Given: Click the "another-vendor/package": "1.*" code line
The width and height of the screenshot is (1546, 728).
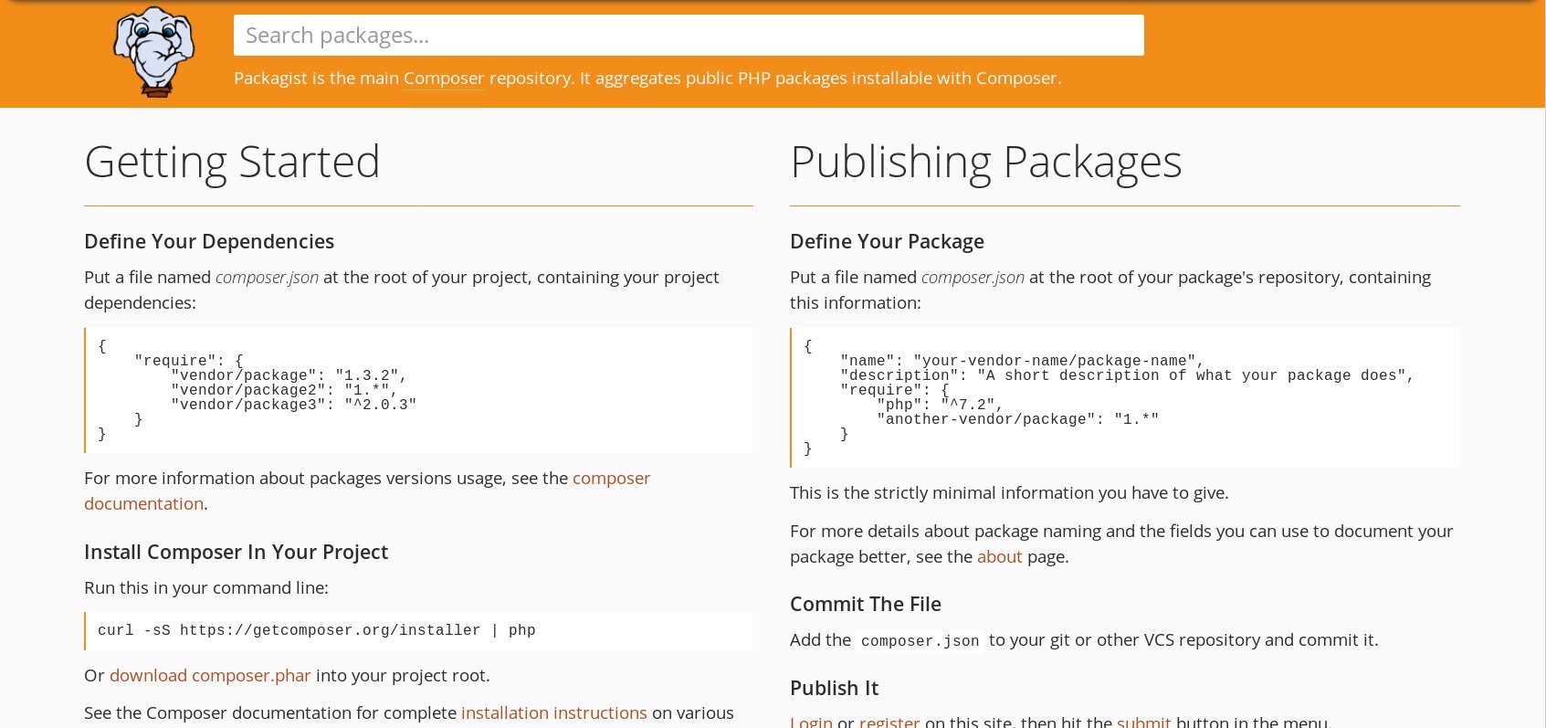Looking at the screenshot, I should pos(1017,419).
